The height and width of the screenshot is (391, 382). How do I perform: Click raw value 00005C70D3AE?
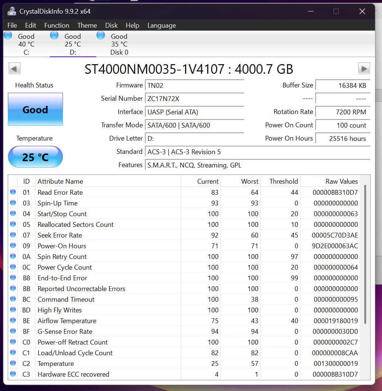(335, 235)
